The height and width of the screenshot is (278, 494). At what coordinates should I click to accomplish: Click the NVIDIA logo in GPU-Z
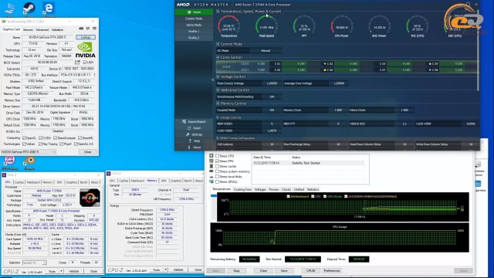(85, 50)
